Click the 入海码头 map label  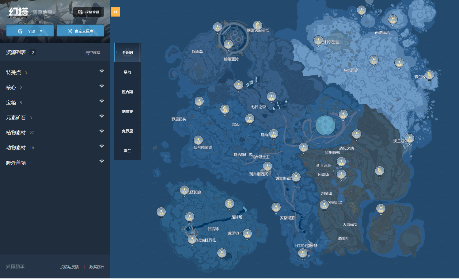coord(350,225)
